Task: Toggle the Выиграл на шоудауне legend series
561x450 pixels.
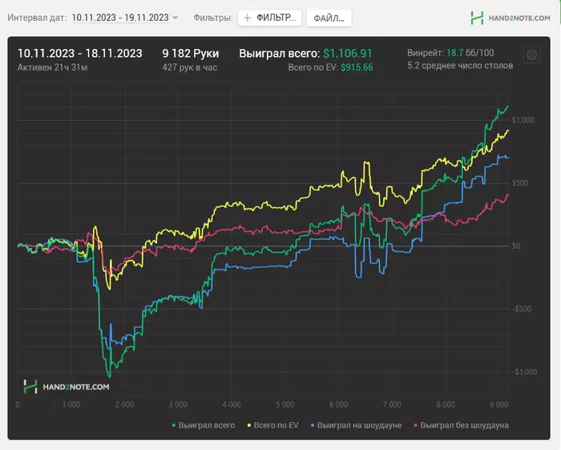Action: 357,425
